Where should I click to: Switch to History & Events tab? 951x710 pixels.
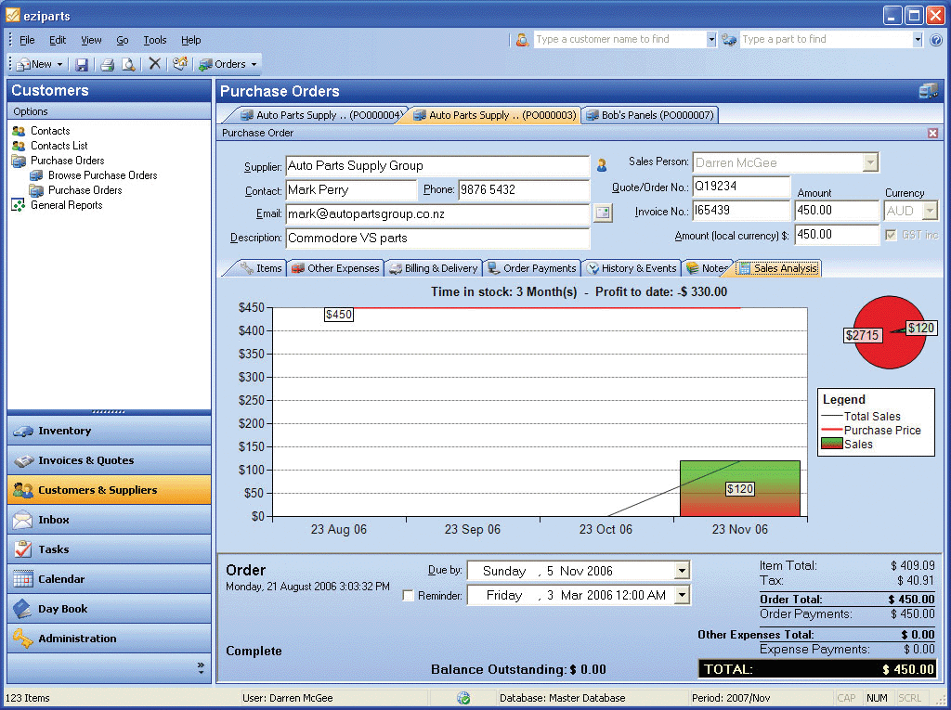632,268
